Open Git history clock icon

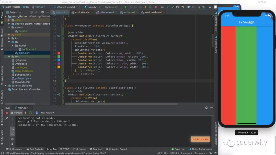coord(178,7)
